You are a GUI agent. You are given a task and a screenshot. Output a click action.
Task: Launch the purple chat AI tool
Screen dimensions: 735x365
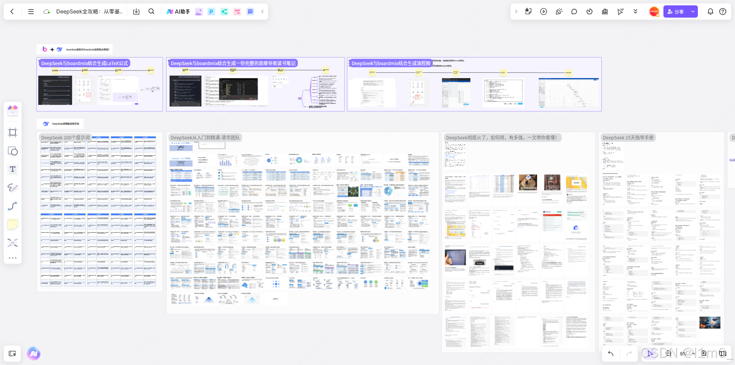[250, 11]
